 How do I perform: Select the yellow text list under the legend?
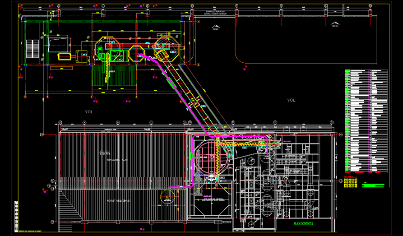point(350,181)
